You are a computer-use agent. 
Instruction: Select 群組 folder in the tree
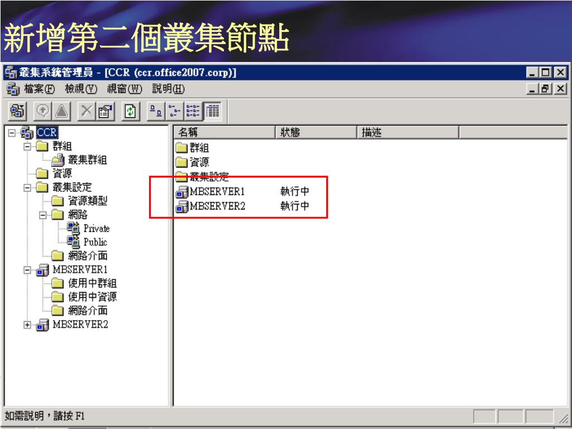pos(62,146)
